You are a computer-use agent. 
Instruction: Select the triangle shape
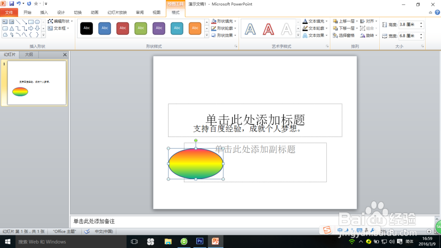point(12,28)
